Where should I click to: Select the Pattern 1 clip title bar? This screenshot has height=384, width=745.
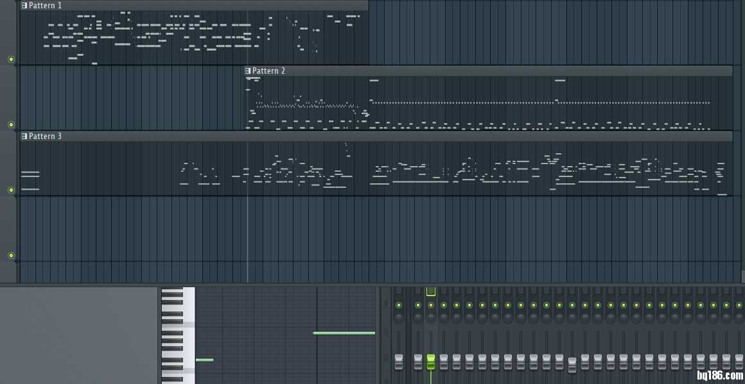pyautogui.click(x=193, y=5)
